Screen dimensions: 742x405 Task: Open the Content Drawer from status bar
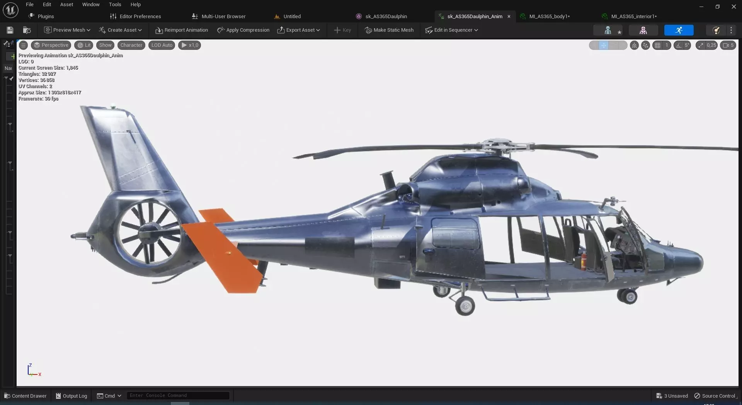tap(25, 396)
